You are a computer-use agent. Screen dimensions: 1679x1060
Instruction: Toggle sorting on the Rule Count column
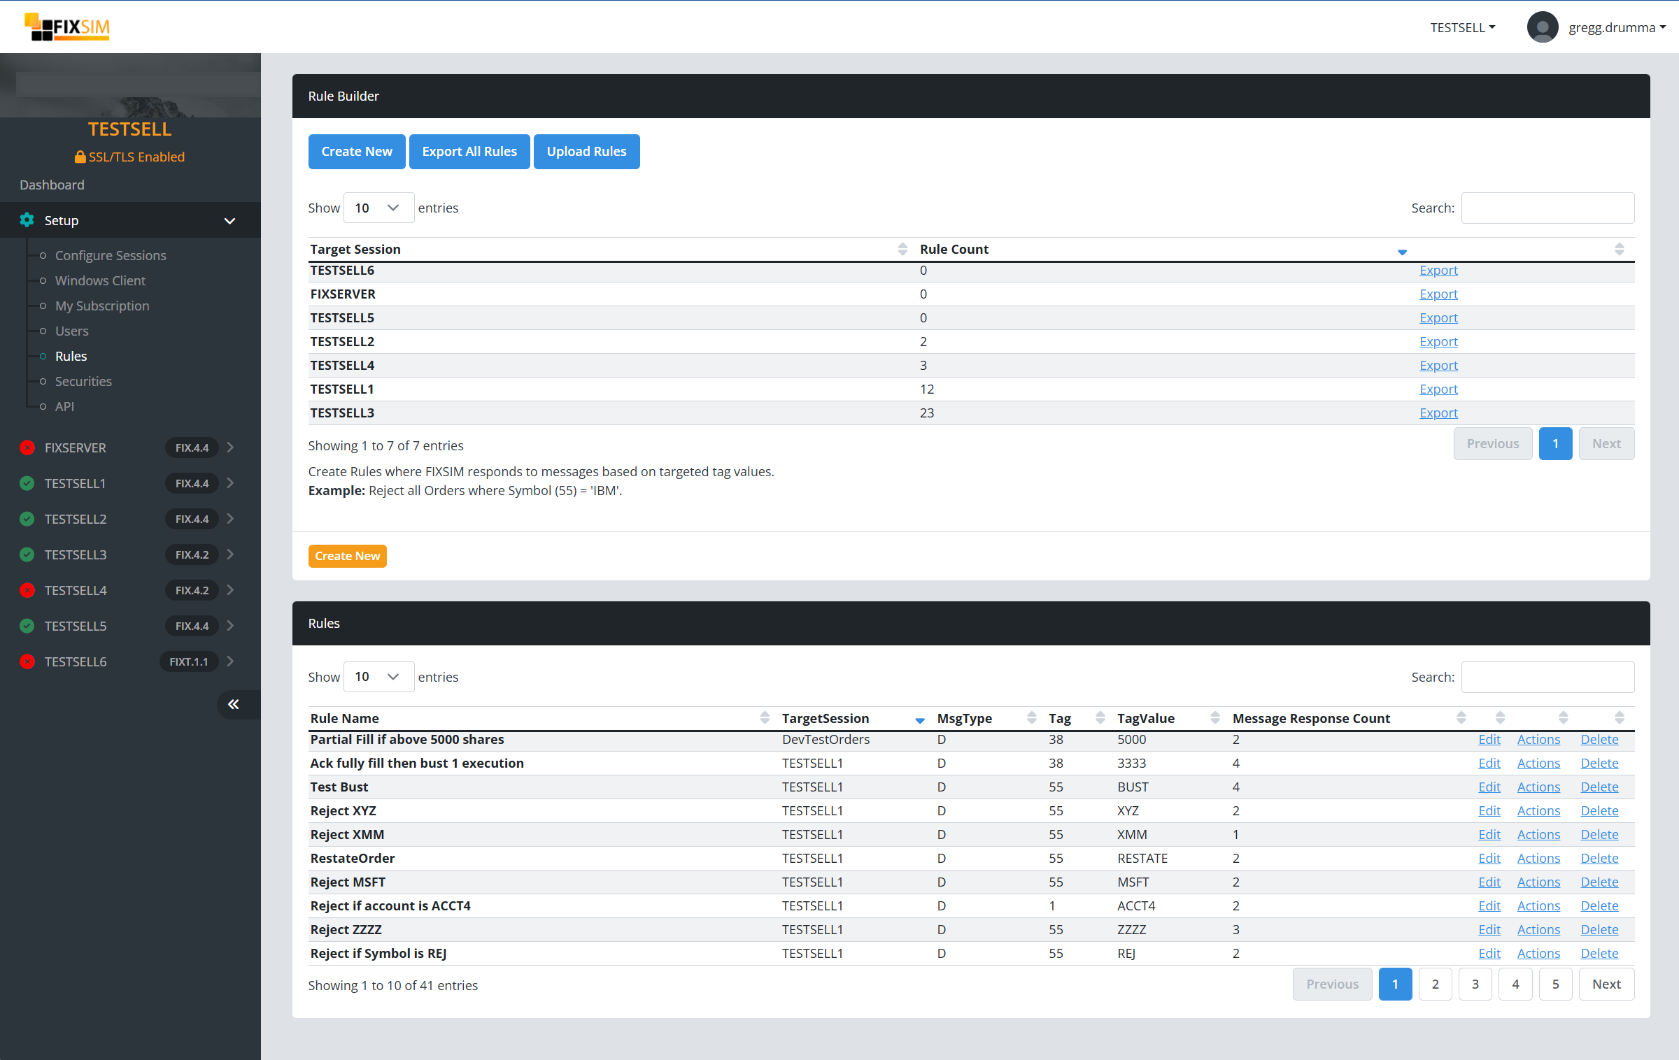coord(954,249)
